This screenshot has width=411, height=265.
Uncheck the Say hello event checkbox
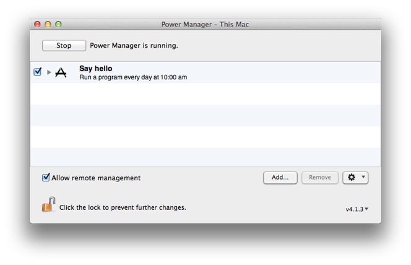point(38,72)
